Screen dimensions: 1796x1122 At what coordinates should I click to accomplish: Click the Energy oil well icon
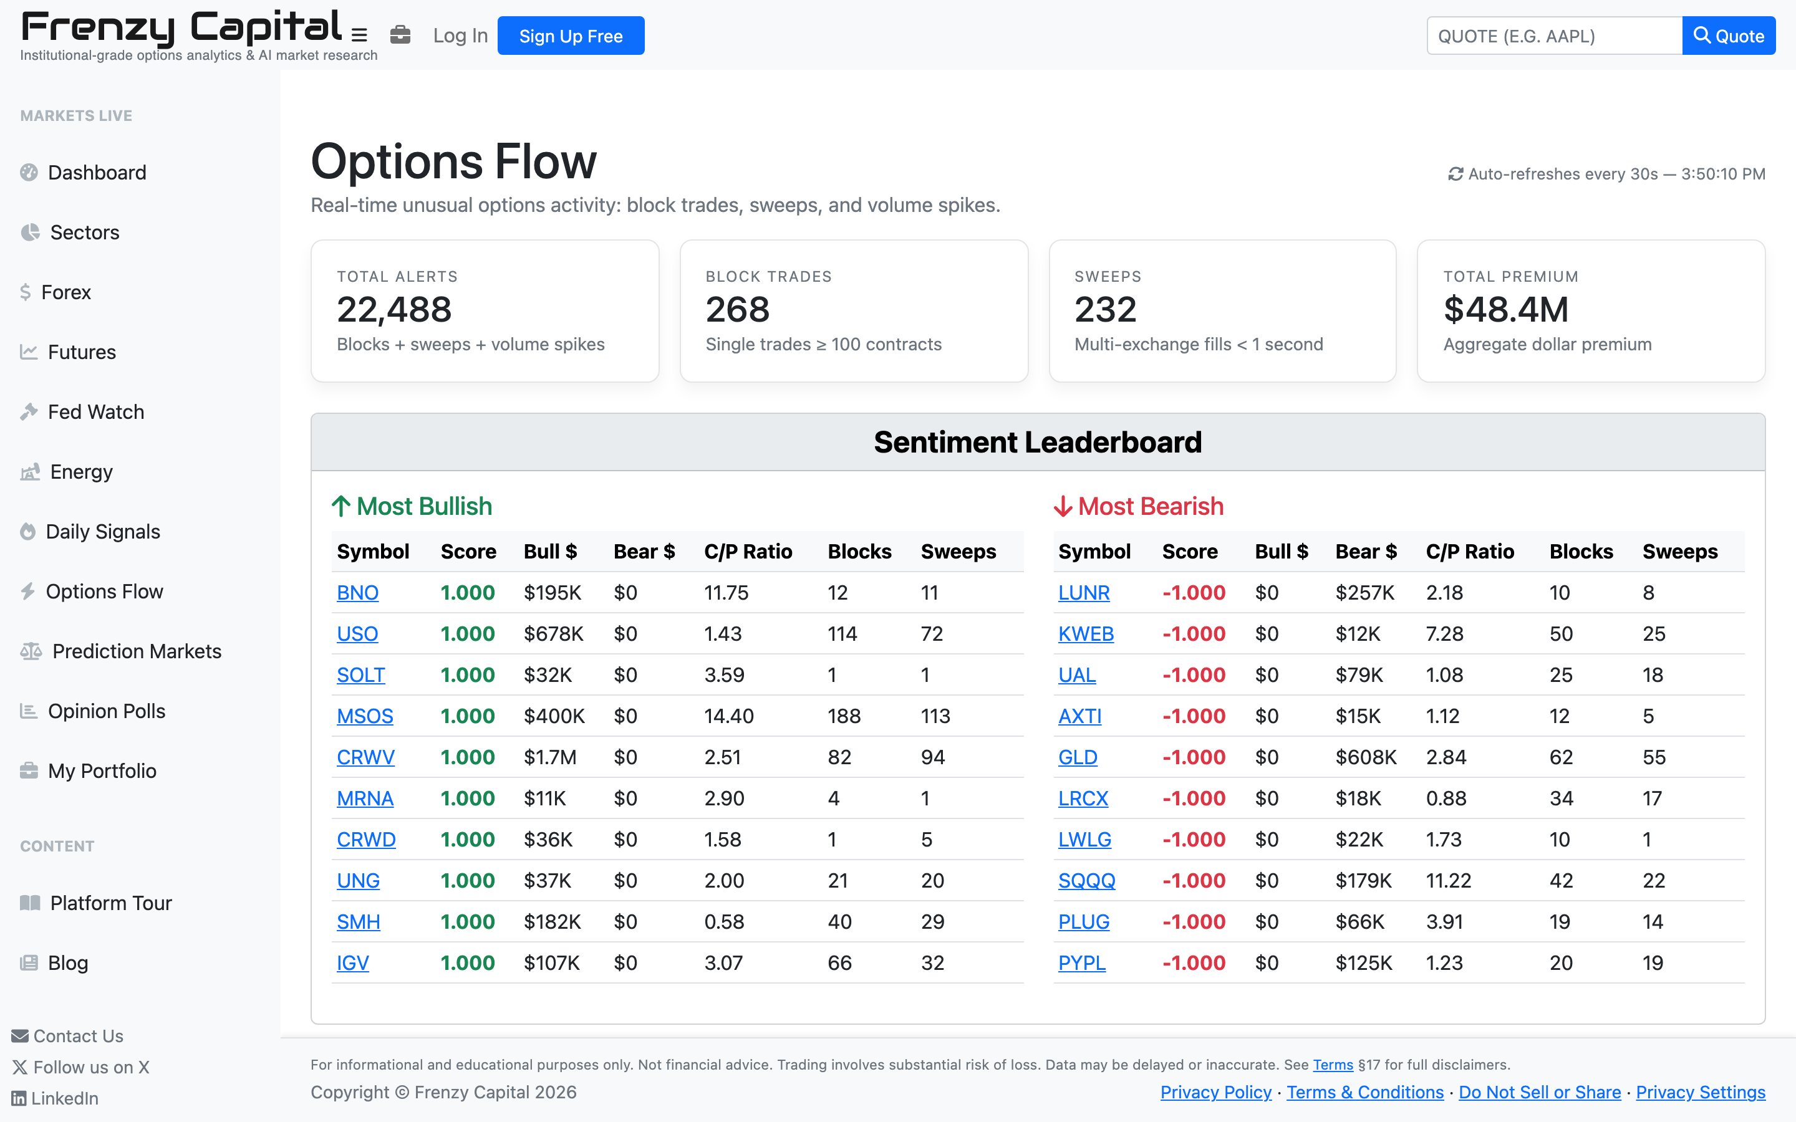coord(30,472)
